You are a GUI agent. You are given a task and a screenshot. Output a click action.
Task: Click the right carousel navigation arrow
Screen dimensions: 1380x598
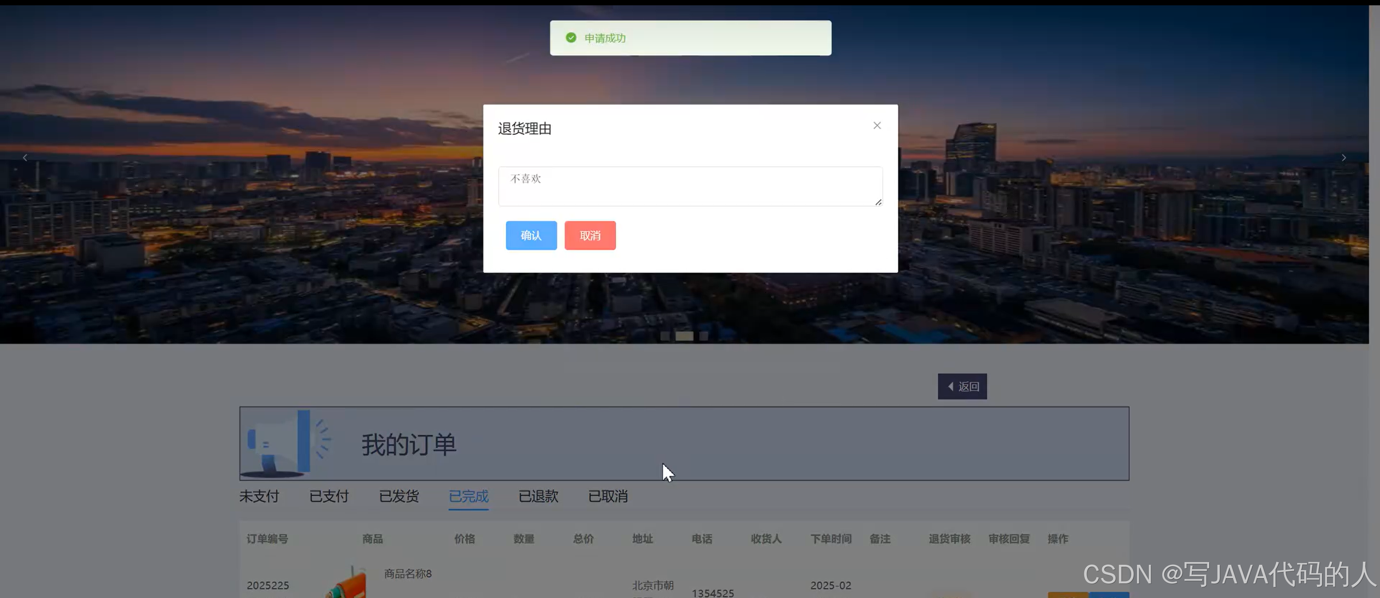click(x=1344, y=157)
